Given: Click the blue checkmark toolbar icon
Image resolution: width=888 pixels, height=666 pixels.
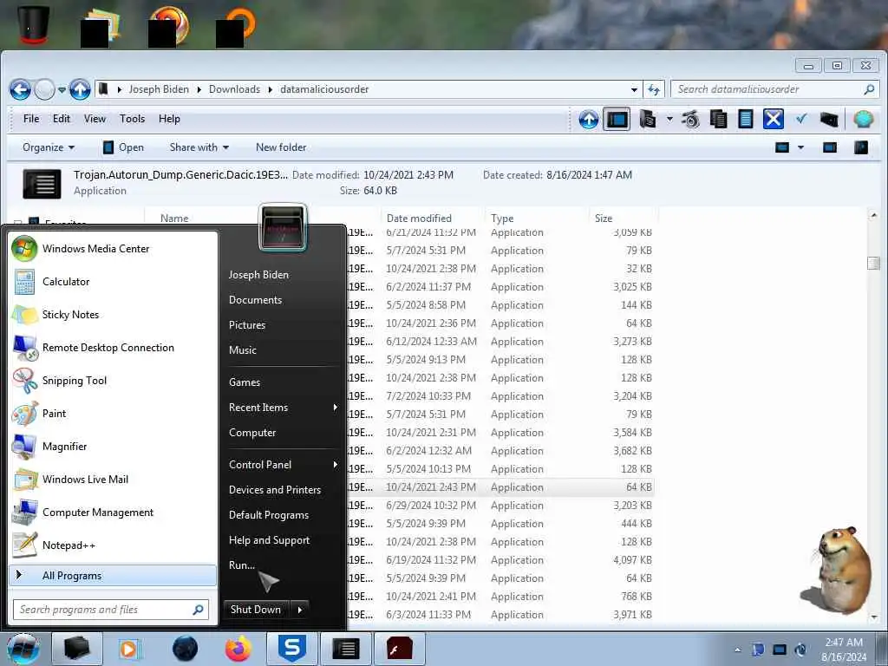Looking at the screenshot, I should (x=800, y=119).
